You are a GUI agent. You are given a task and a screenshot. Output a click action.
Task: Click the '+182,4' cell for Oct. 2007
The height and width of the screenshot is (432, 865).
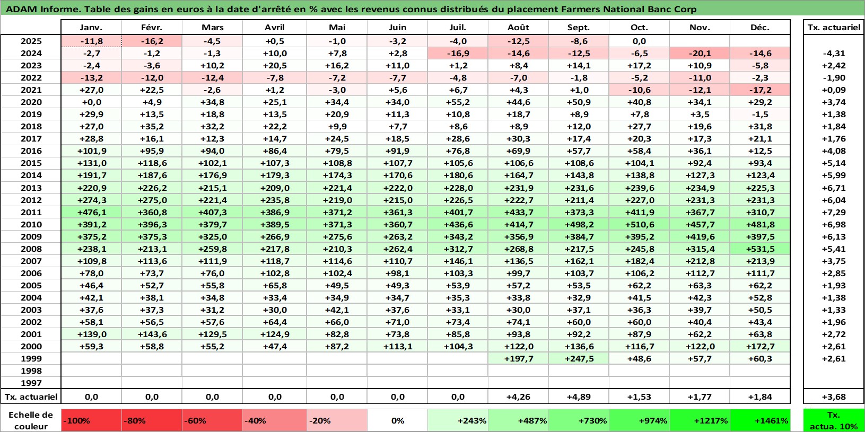coord(639,261)
